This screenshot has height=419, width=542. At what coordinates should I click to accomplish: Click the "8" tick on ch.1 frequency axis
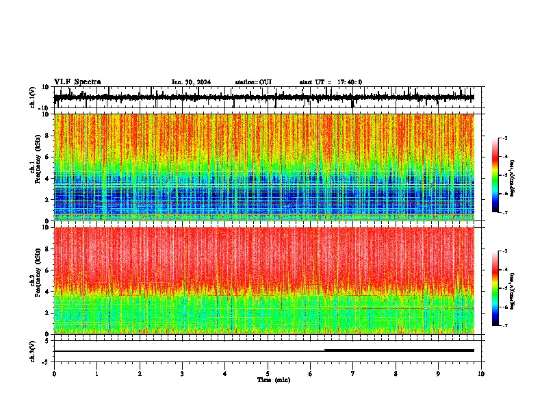pos(48,136)
